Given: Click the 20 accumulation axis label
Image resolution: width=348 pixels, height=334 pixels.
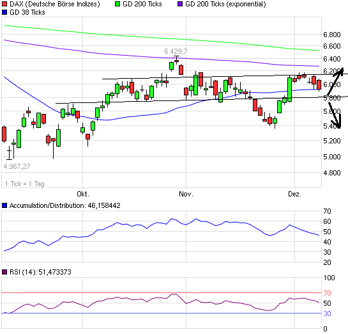Looking at the screenshot, I should 327,262.
